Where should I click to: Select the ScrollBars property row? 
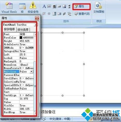point(18,78)
